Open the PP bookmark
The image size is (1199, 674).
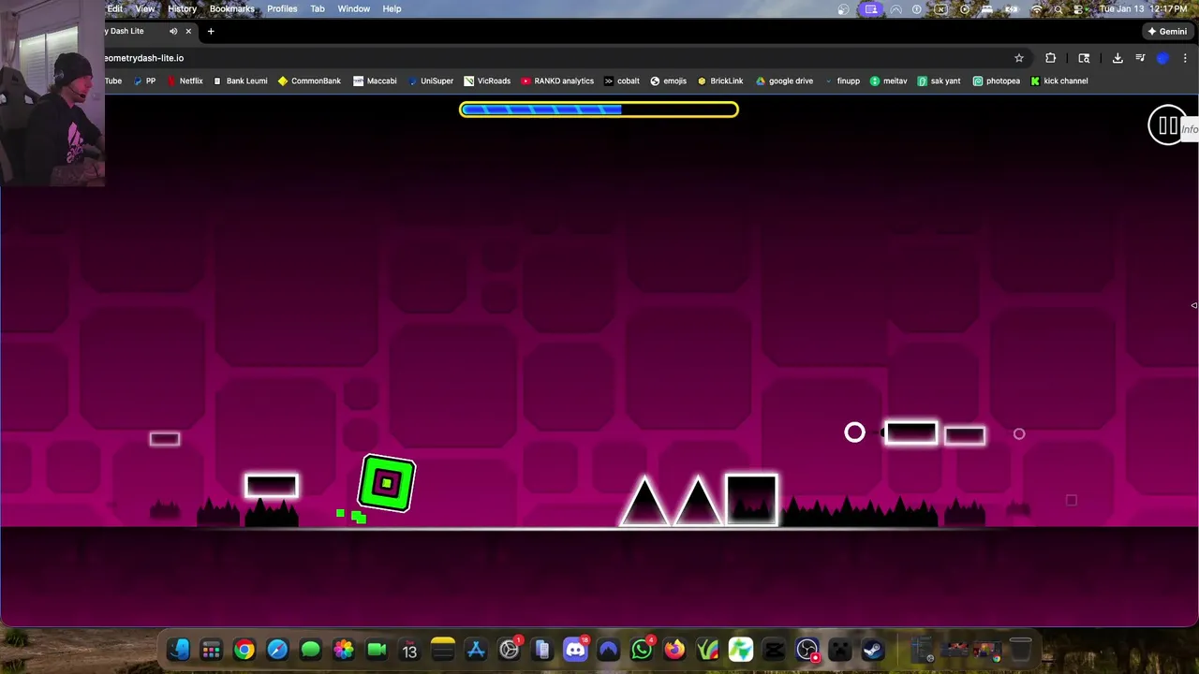(x=144, y=81)
